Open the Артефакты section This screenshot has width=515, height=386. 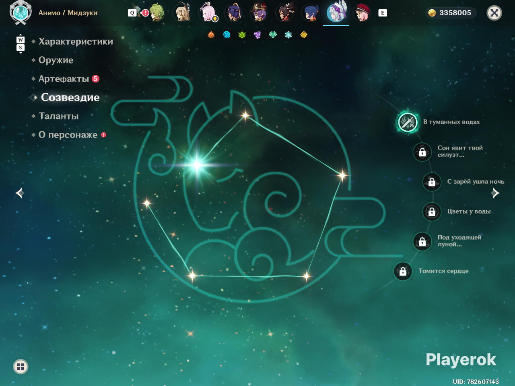tap(64, 79)
